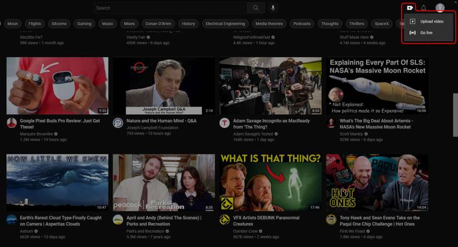Open Google Pixel Buds Pro Review title
Screen dimensions: 458x247
pyautogui.click(x=60, y=124)
